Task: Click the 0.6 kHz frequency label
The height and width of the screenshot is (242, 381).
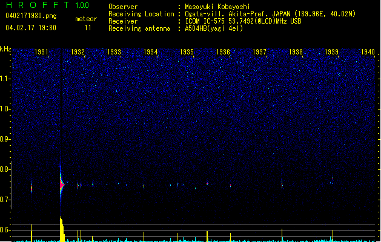Action: point(5,230)
